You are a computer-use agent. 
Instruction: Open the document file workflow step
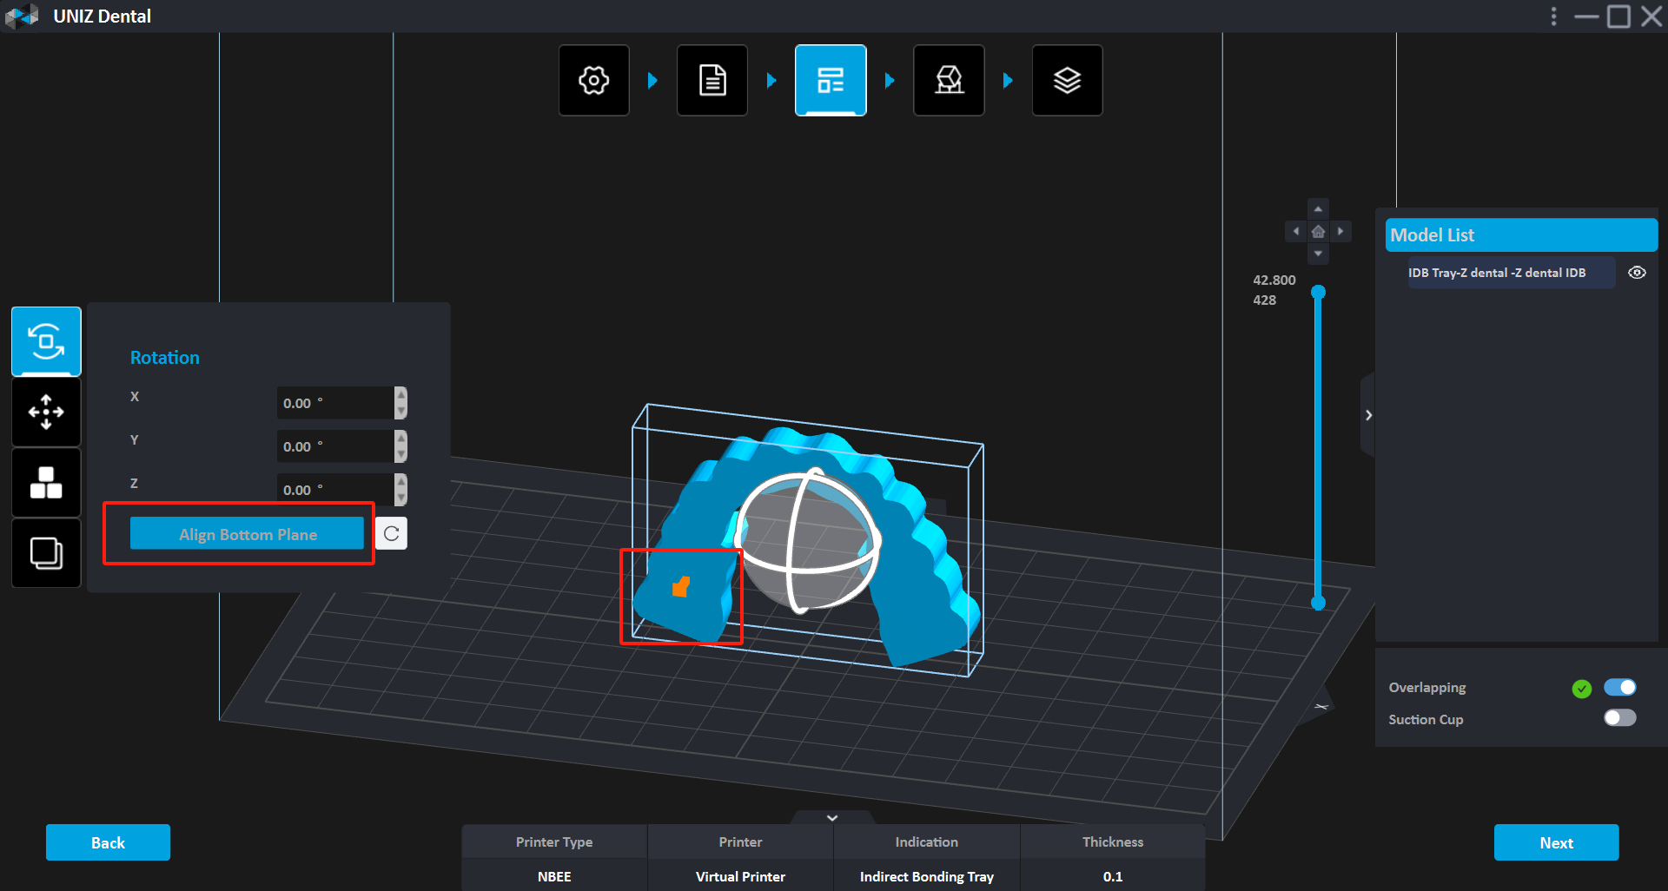[712, 81]
